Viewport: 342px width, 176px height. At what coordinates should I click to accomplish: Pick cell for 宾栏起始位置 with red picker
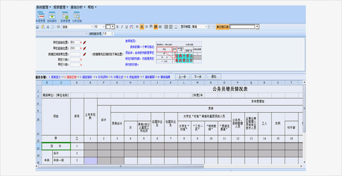[x=85, y=43]
